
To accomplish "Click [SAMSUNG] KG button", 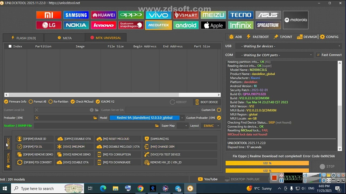I will 180,139.
